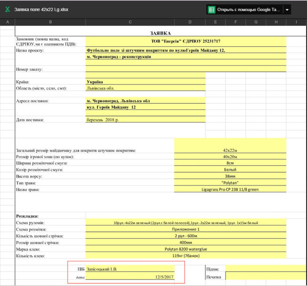Click the Ligagrass Pro CP 238 cell
Viewport: 307px width, 286px height.
pos(230,189)
